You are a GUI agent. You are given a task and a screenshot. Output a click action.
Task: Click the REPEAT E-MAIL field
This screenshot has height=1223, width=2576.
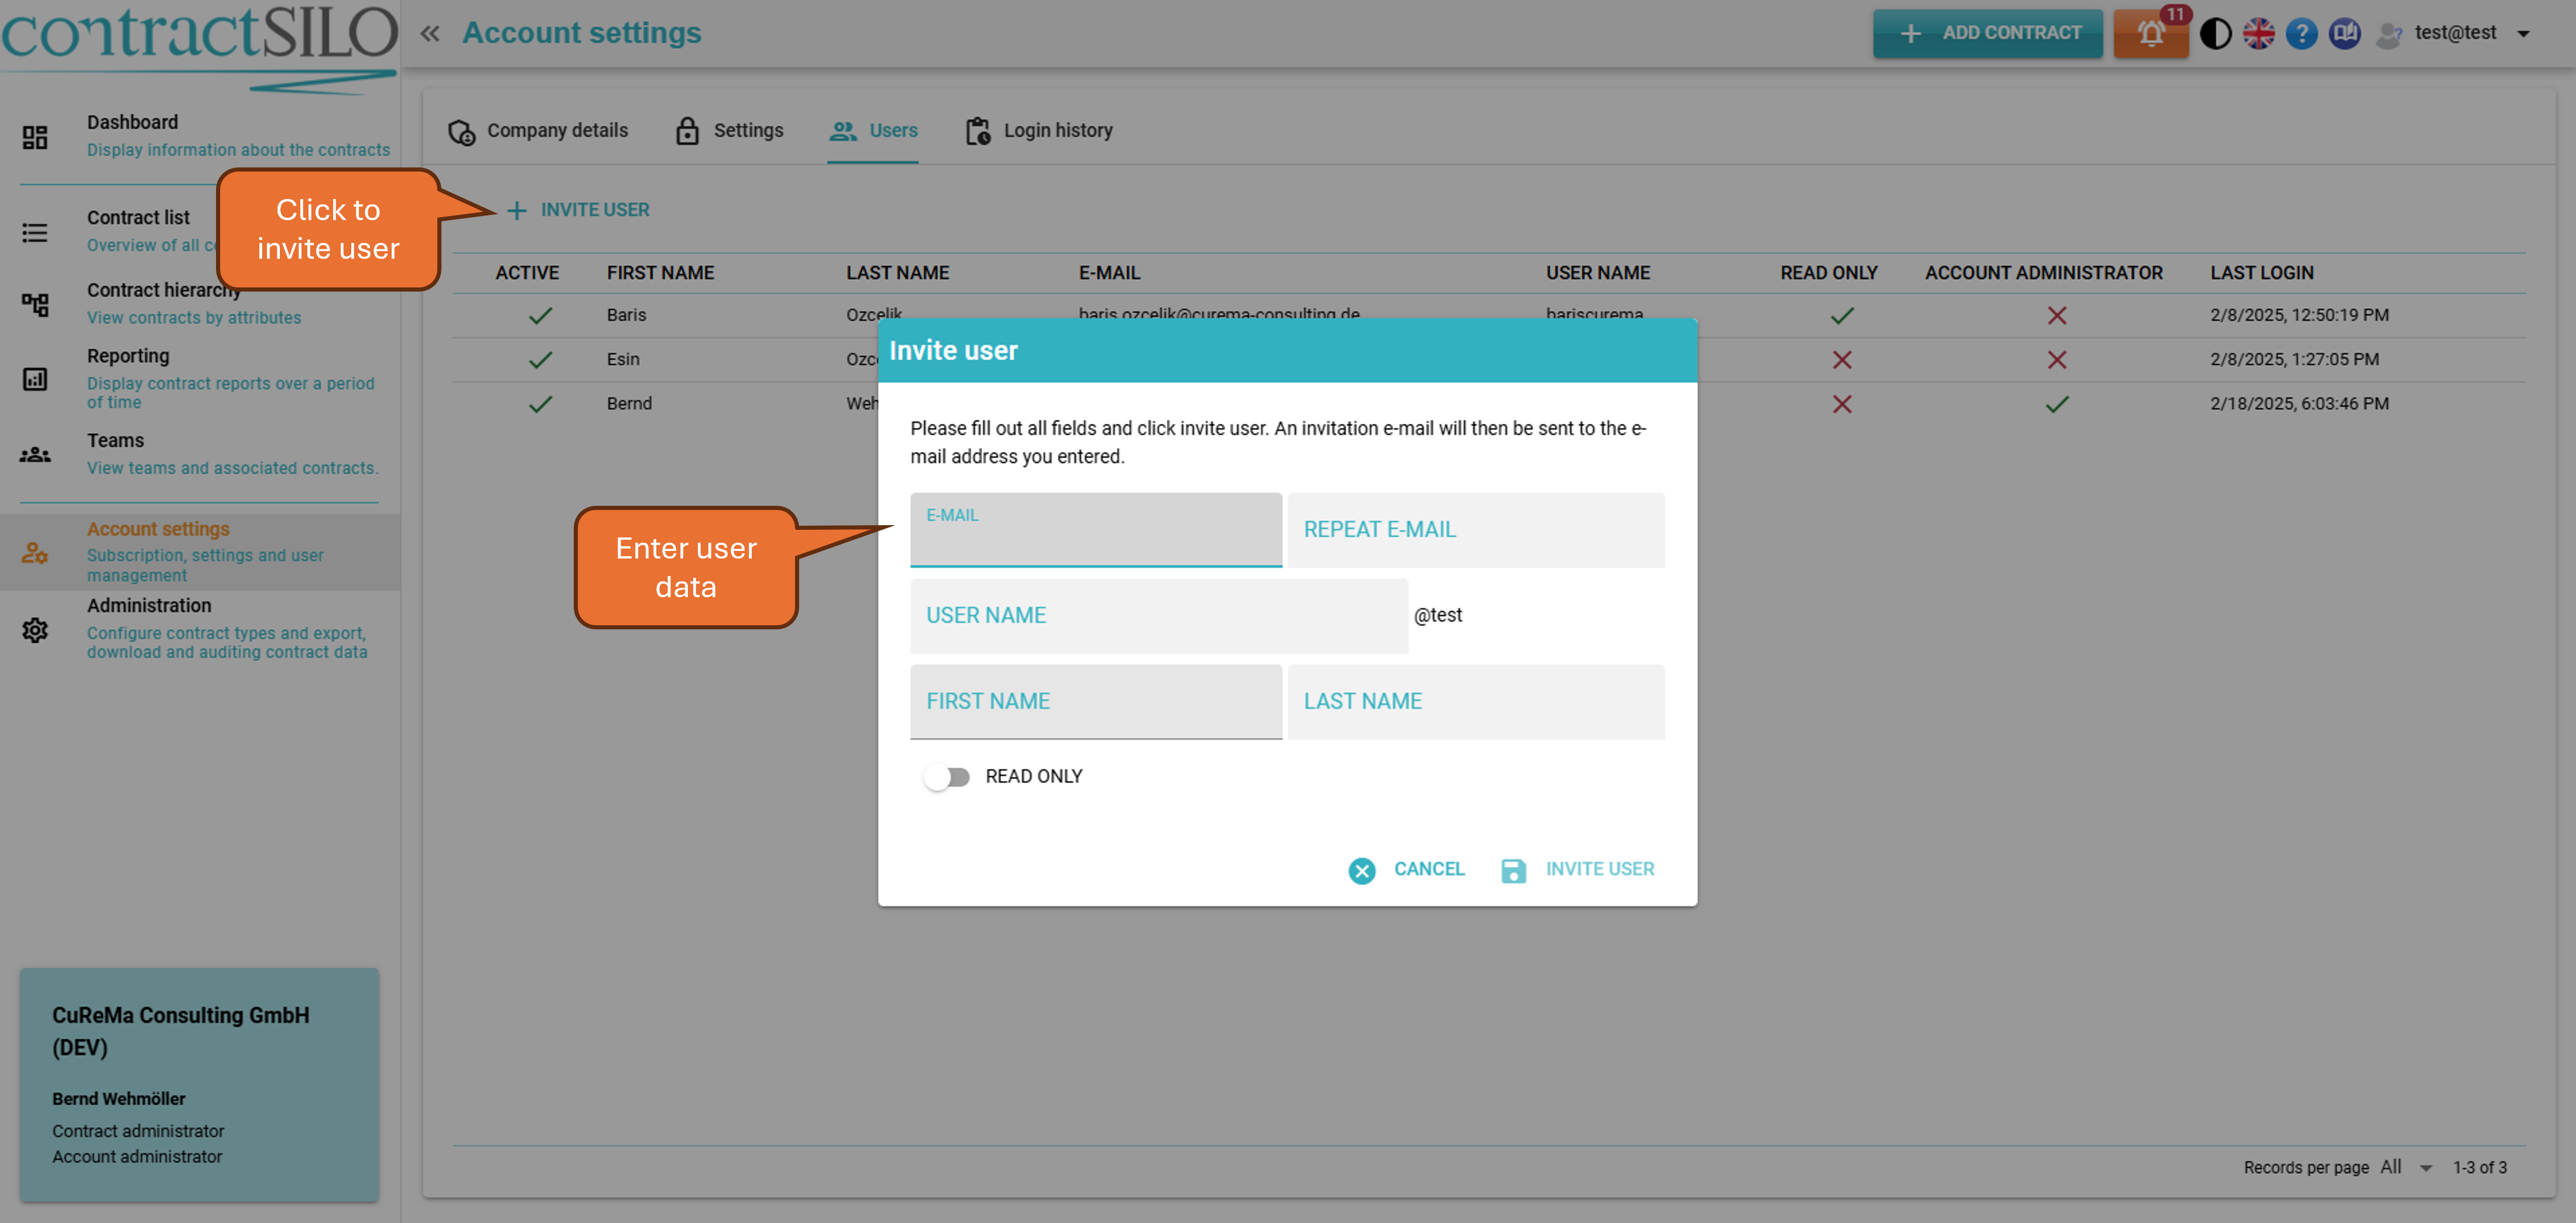click(x=1476, y=529)
